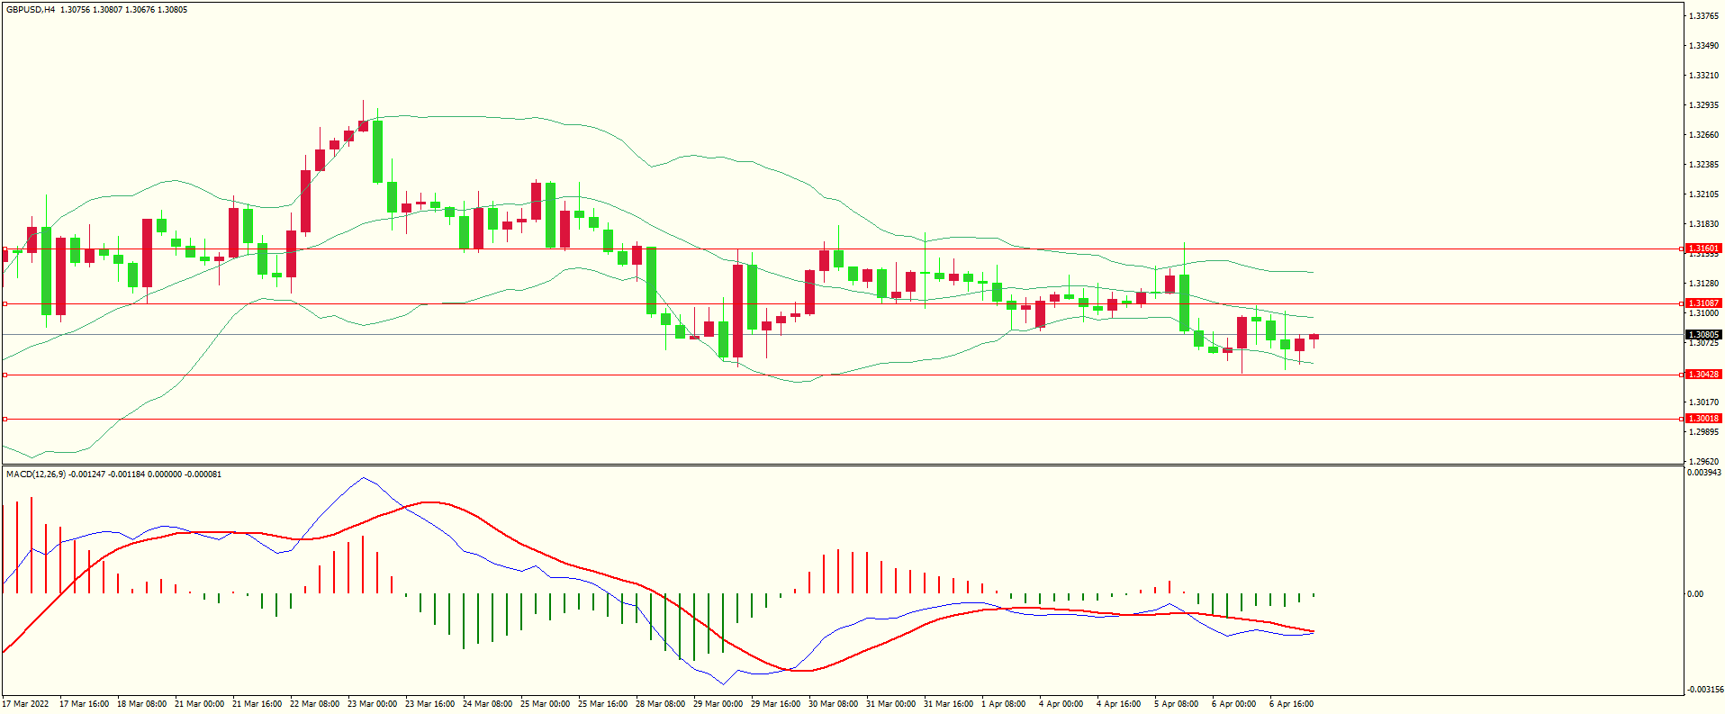Viewport: 1725px width, 714px height.
Task: Click left handle of 1.30018 horizontal line
Action: (x=5, y=419)
